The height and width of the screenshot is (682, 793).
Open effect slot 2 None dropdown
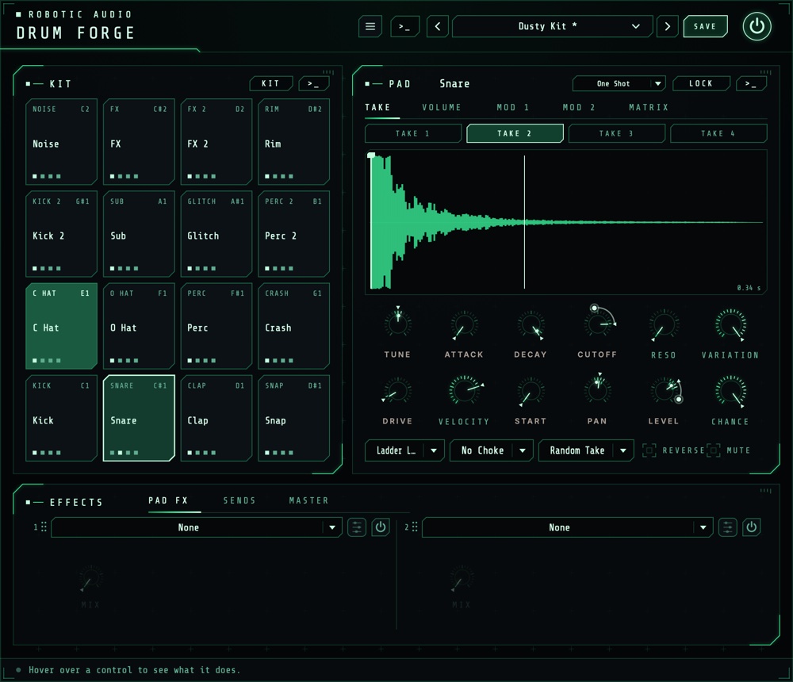click(568, 527)
